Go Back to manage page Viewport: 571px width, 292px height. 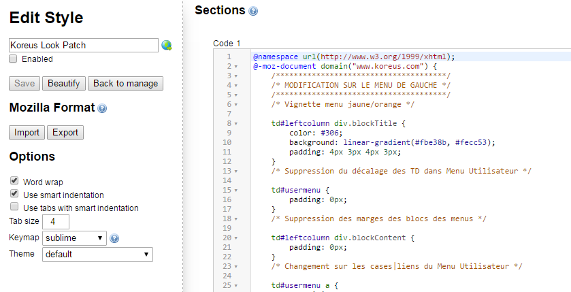125,84
